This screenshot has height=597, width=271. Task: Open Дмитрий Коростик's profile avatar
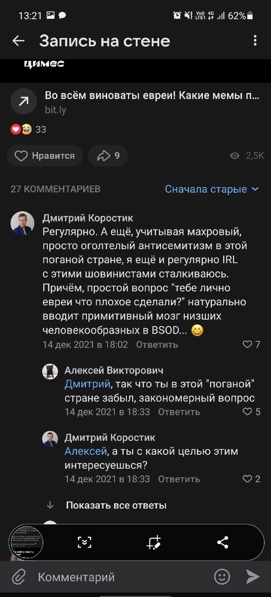pos(23,223)
